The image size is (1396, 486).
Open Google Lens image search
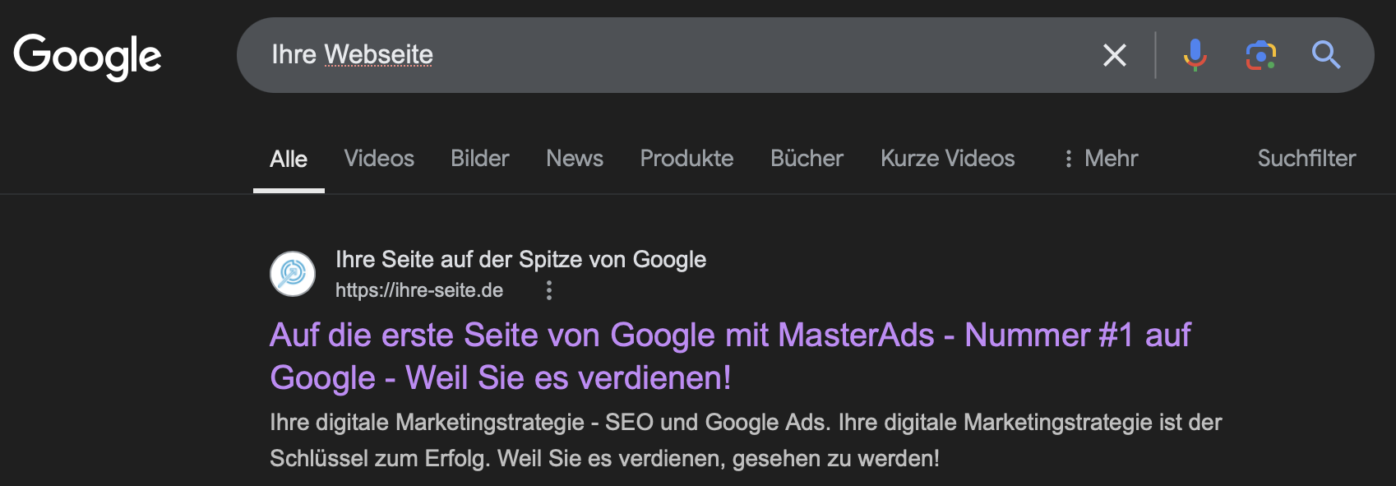[x=1260, y=55]
